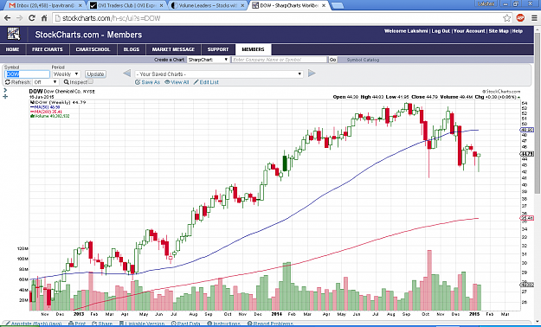The image size is (541, 327).
Task: Click the MA(50) legend label
Action: (x=45, y=107)
